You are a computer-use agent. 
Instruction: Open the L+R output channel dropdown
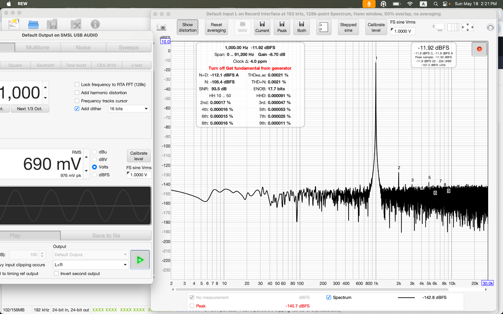click(x=91, y=265)
